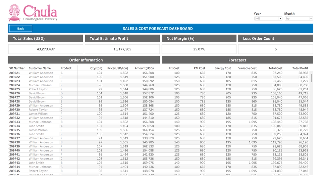Click the Qty(ton) column header
322x182 pixels.
coord(96,68)
